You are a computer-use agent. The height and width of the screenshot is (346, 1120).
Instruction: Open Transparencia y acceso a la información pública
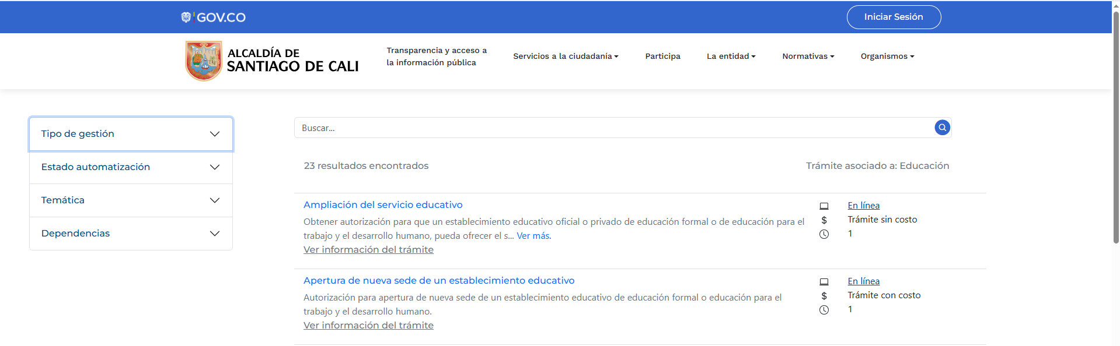[x=437, y=57]
